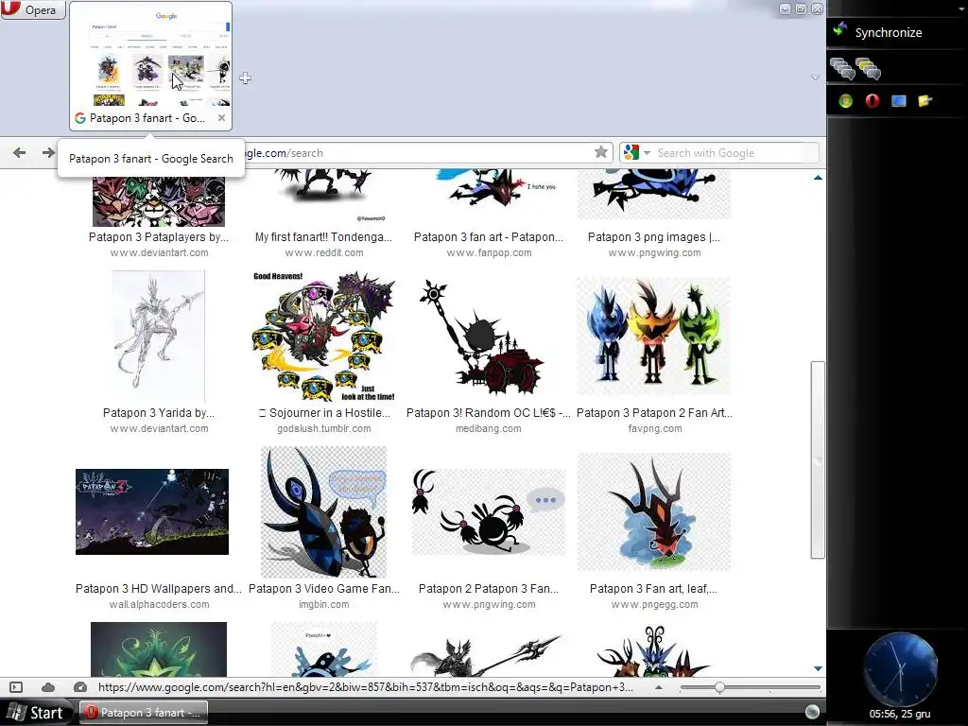Click the round system tray icon
968x726 pixels.
[812, 712]
